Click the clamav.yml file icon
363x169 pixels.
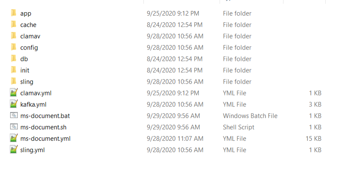[x=14, y=93]
